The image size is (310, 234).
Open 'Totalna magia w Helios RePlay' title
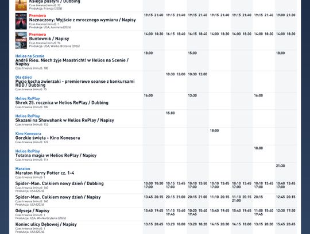click(x=56, y=155)
